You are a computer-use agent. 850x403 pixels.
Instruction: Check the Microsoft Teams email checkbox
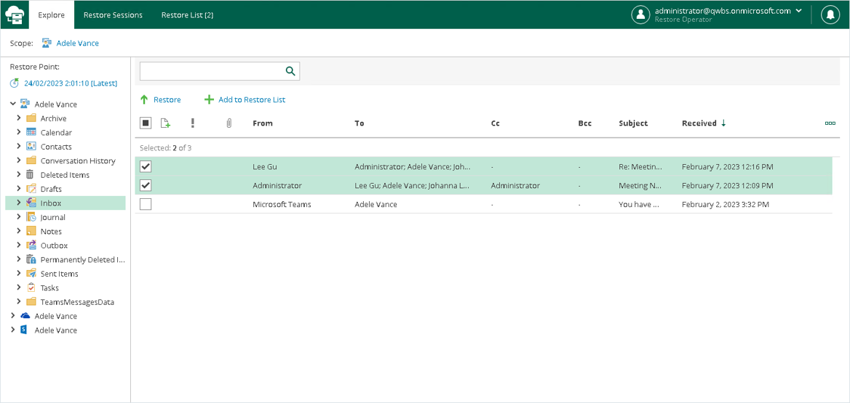(146, 205)
